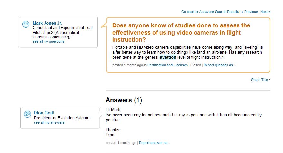This screenshot has height=153, width=283.
Task: Click the highlighted word aviation
Action: [168, 57]
